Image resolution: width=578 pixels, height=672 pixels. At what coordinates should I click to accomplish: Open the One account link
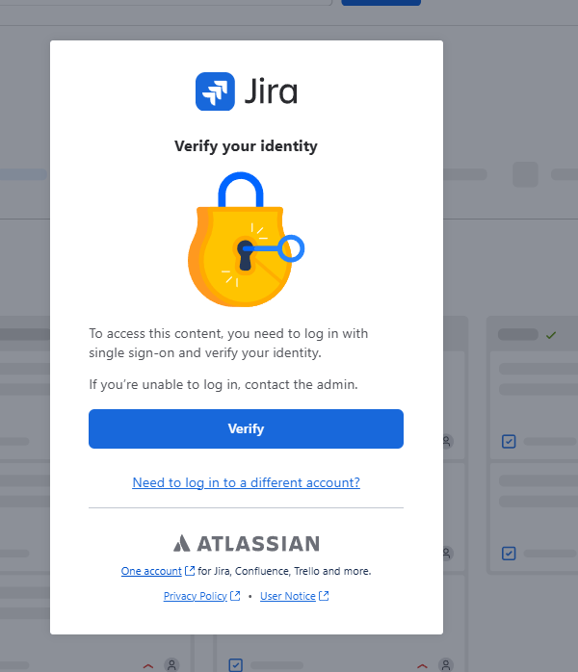[x=151, y=571]
